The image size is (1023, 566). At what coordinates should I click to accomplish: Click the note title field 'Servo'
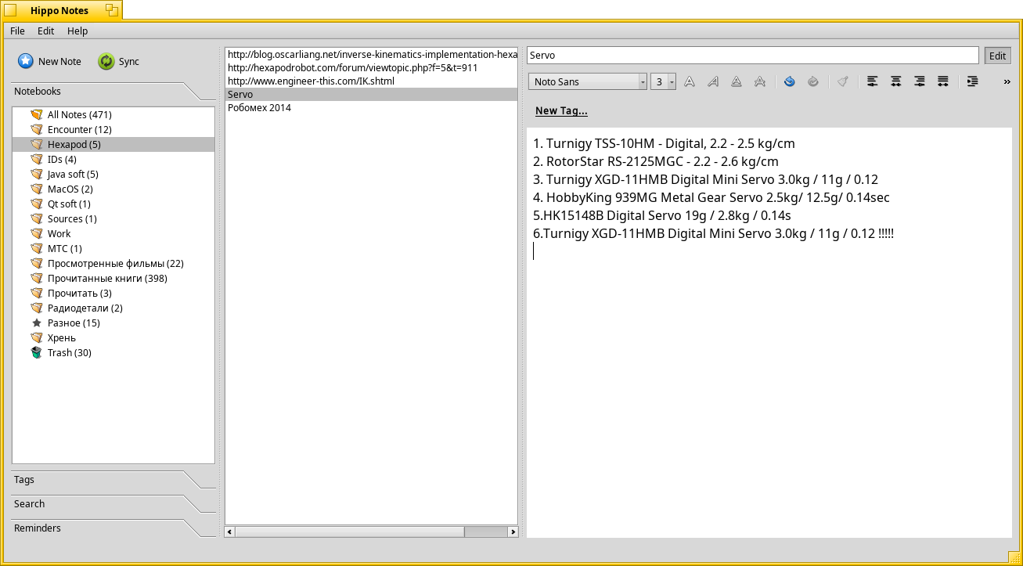pyautogui.click(x=753, y=56)
